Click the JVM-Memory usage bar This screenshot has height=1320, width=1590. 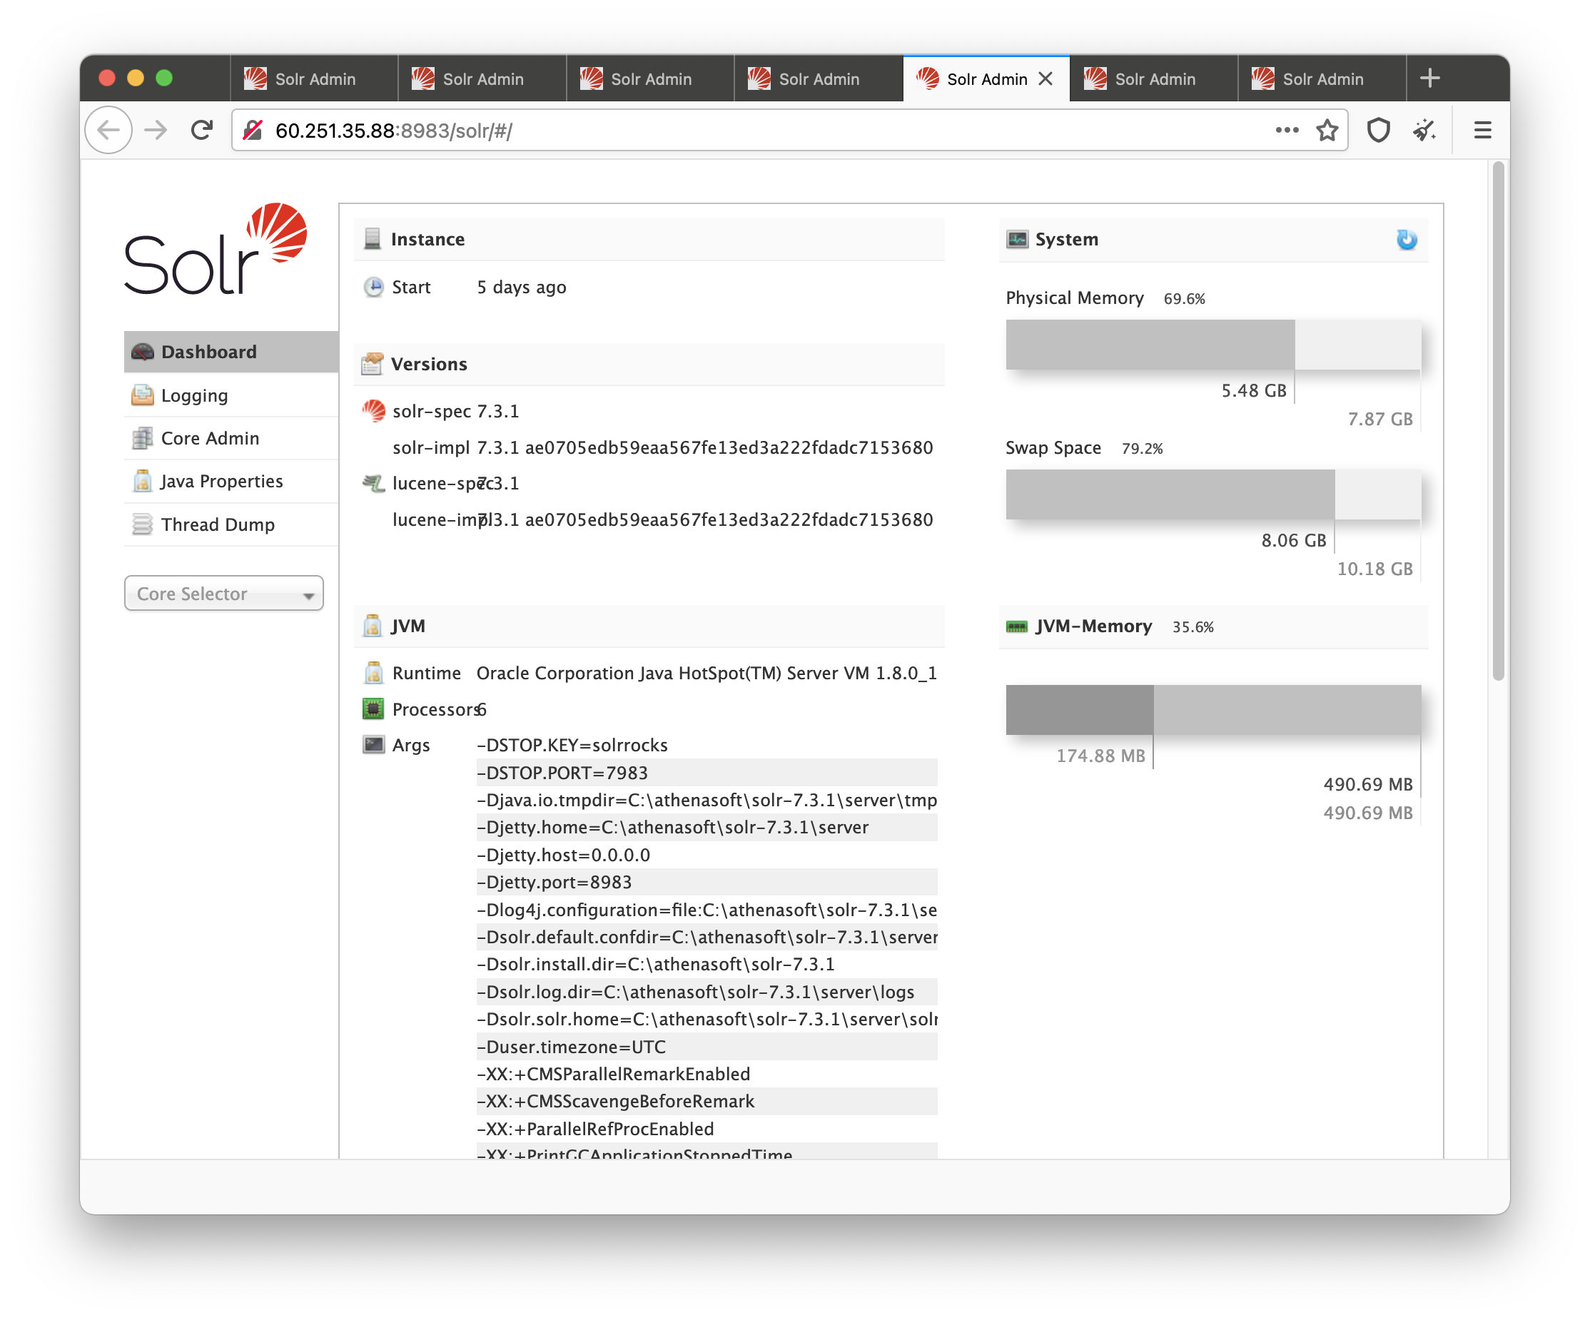point(1213,710)
